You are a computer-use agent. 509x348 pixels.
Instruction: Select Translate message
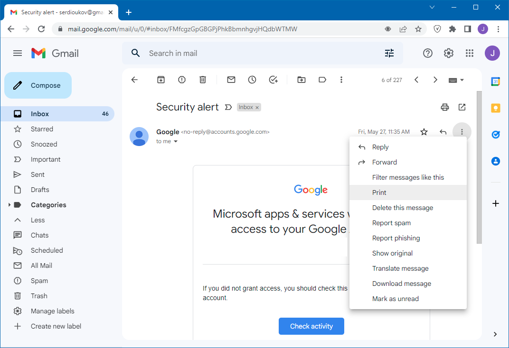(408, 269)
